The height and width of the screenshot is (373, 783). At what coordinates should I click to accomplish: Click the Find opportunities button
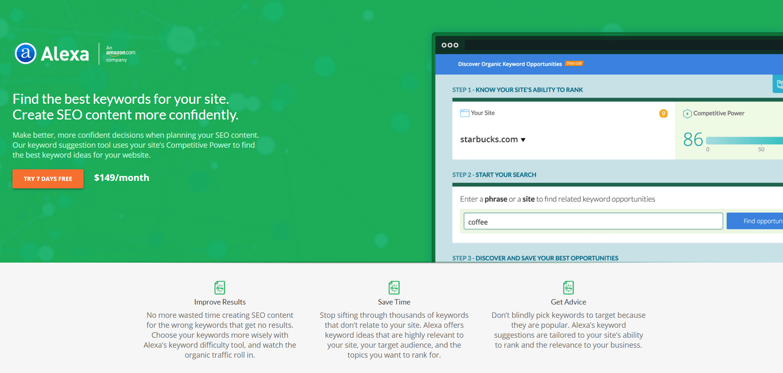755,221
